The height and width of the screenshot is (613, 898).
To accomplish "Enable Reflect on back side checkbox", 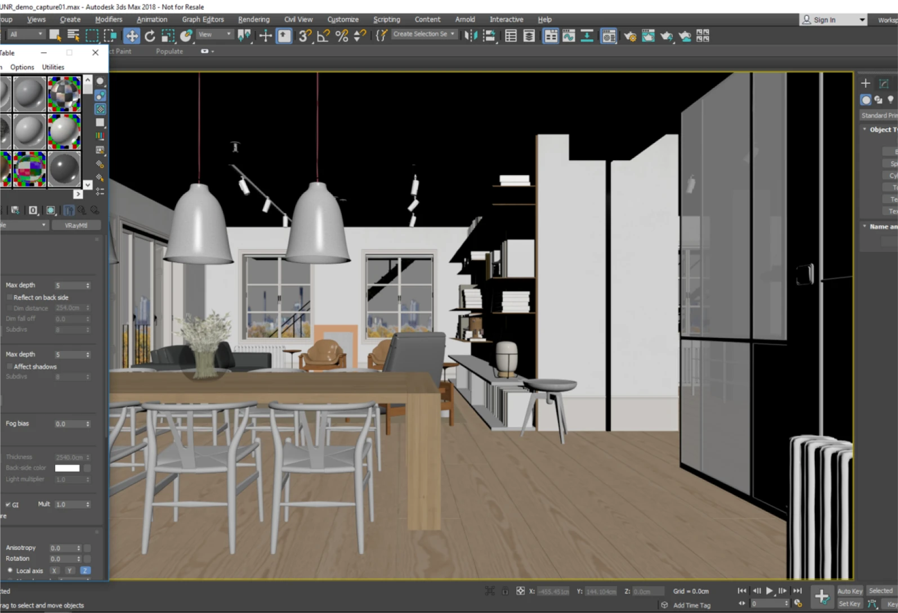I will pyautogui.click(x=10, y=297).
